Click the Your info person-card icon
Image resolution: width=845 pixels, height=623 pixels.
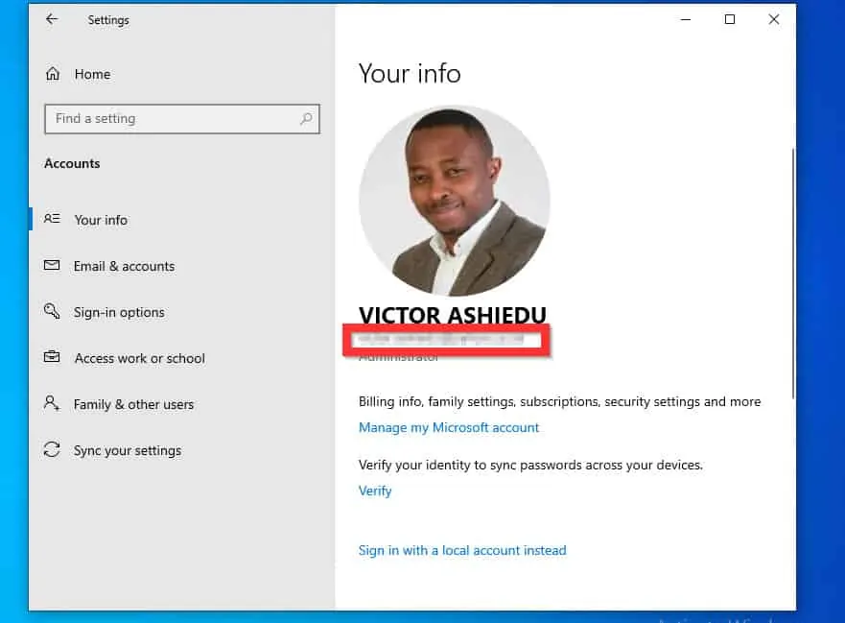click(53, 220)
